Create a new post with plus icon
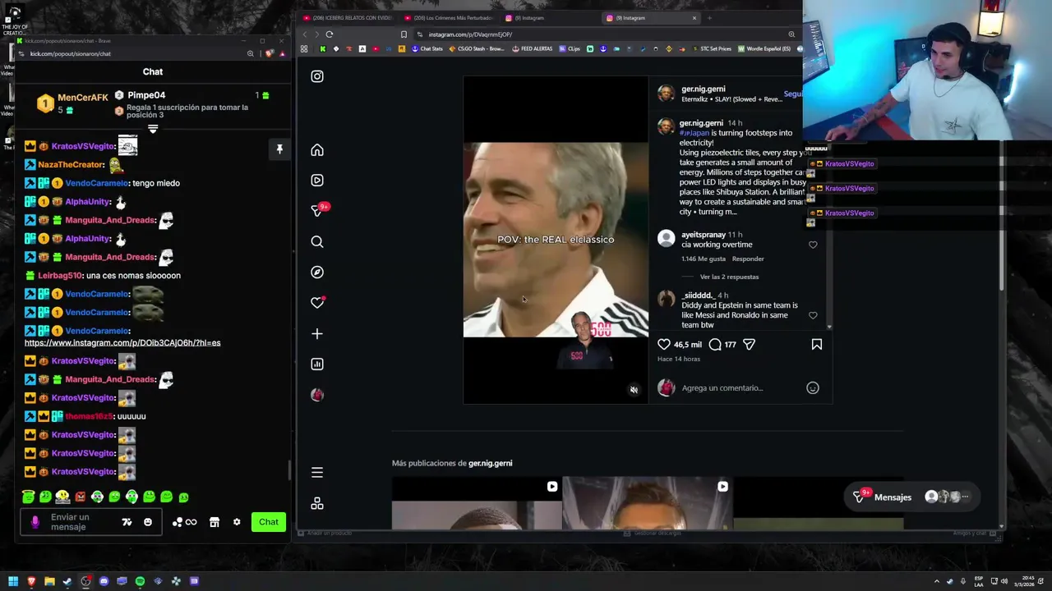The image size is (1052, 591). tap(317, 334)
